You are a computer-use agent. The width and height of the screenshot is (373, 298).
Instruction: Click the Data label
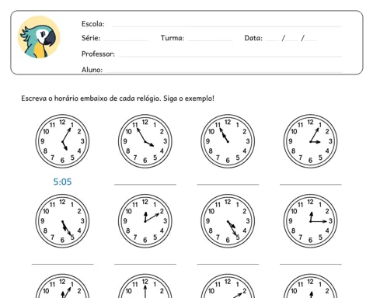tap(253, 38)
